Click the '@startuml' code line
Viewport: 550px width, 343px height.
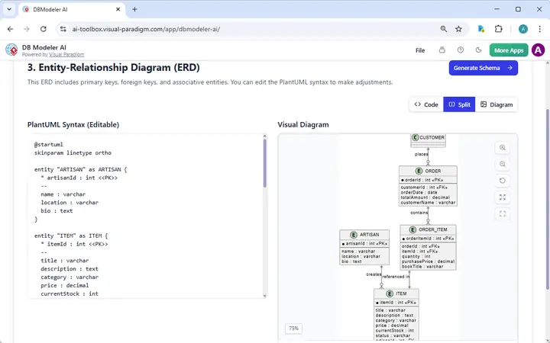pos(49,145)
